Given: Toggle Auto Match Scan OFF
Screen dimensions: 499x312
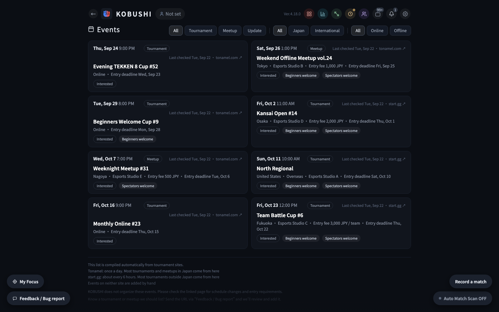Looking at the screenshot, I should (x=463, y=299).
